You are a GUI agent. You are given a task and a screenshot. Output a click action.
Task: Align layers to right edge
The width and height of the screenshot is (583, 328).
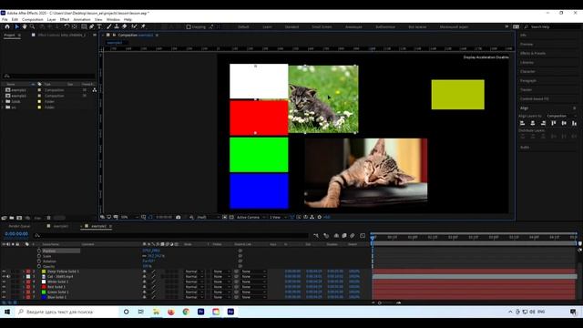543,123
